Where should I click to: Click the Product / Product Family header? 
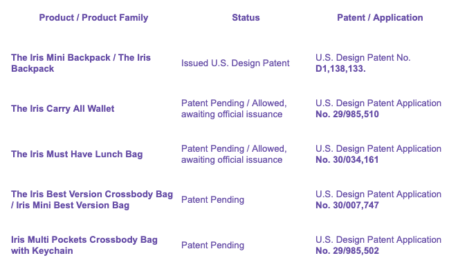[x=93, y=17]
